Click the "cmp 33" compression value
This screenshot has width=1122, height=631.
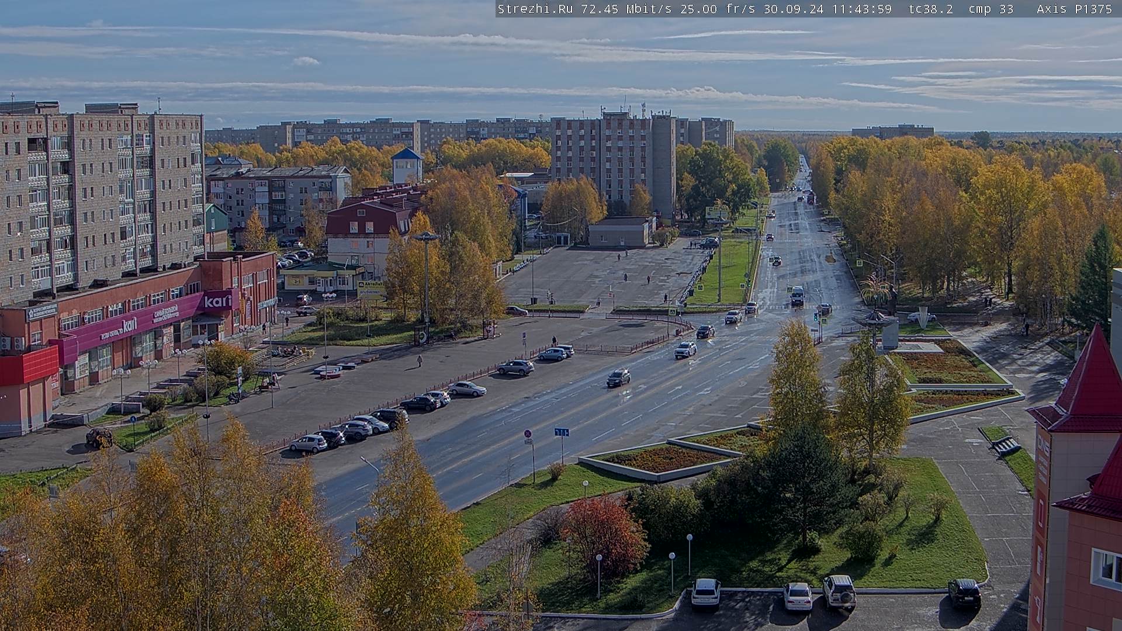pos(991,9)
